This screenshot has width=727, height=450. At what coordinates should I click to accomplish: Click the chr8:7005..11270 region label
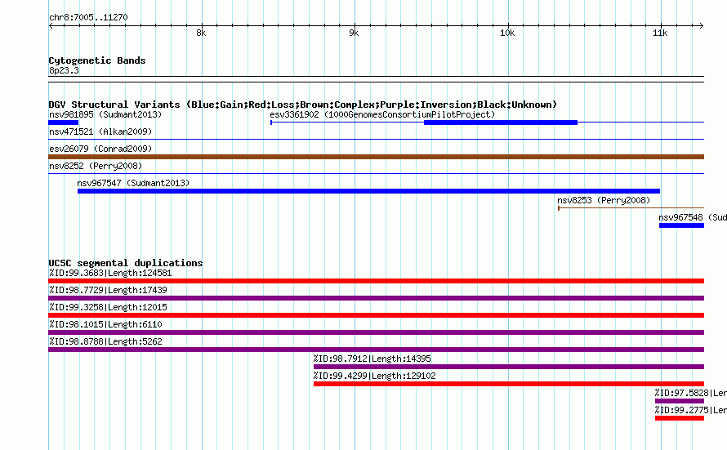click(88, 18)
